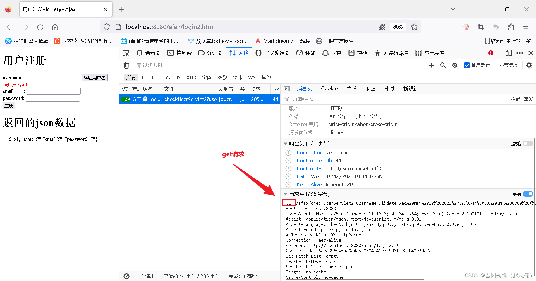Open the Firefox application menu

[x=526, y=27]
